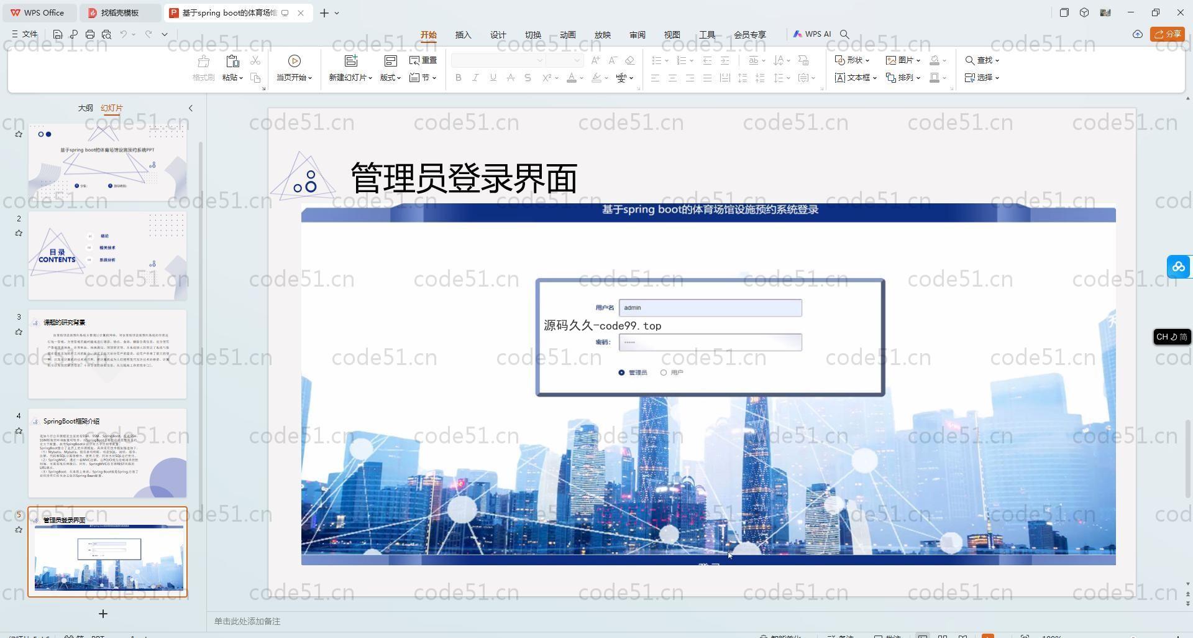This screenshot has height=638, width=1193.
Task: Open the Select (选择) dropdown
Action: [x=982, y=78]
